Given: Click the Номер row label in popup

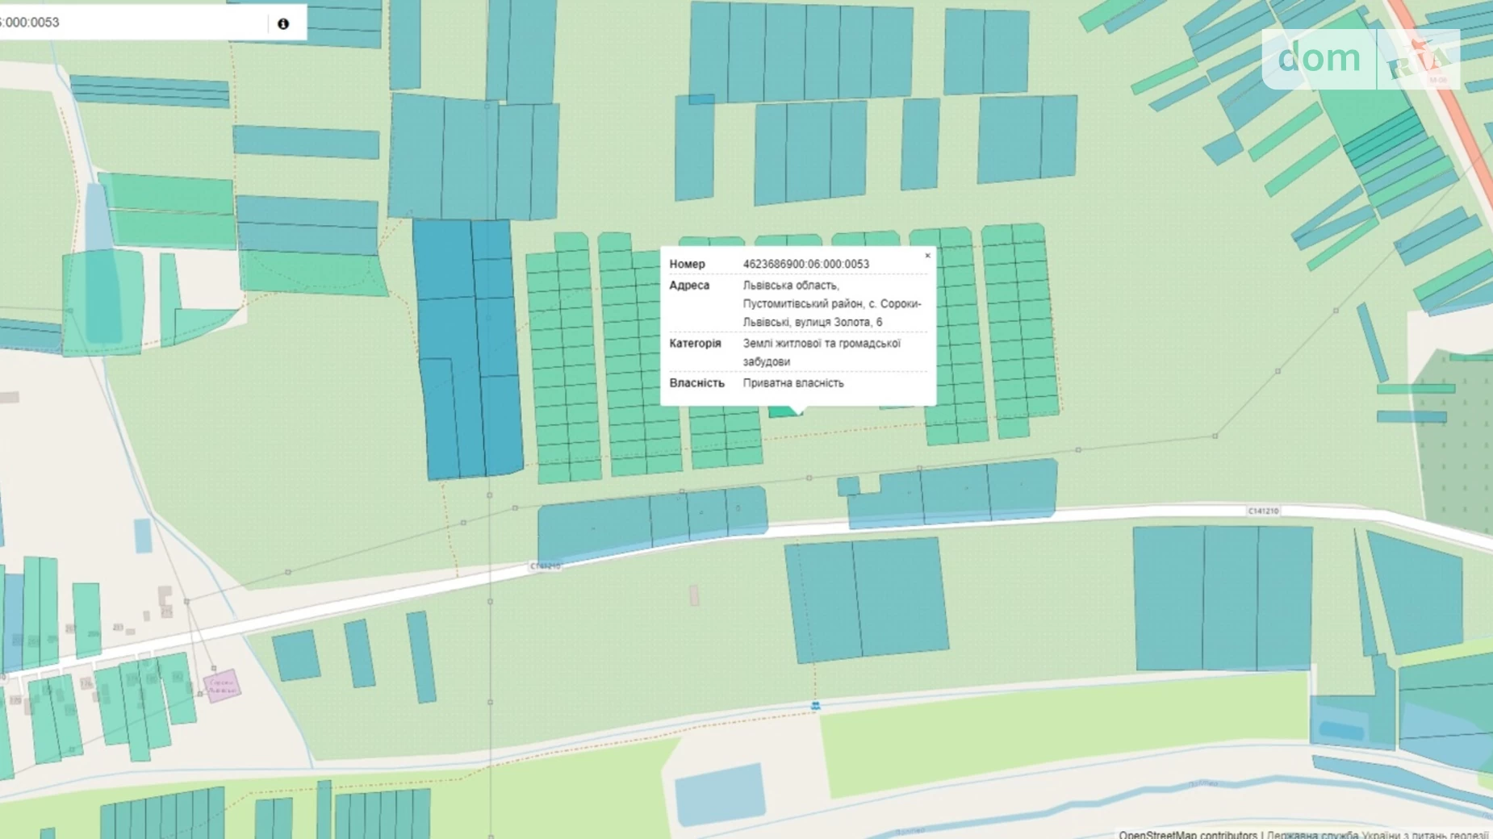Looking at the screenshot, I should point(687,264).
